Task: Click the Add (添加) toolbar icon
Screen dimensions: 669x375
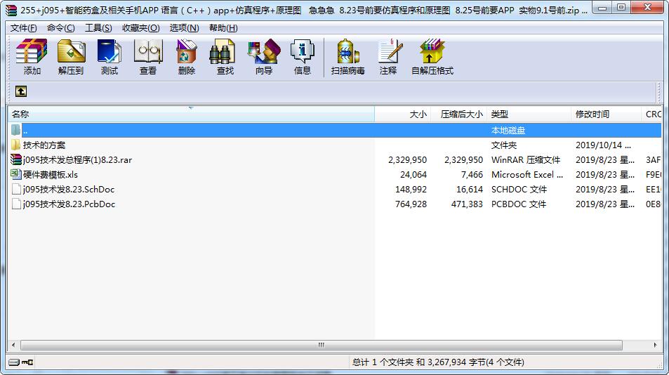Action: (32, 57)
